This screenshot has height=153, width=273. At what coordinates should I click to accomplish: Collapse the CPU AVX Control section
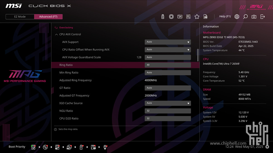click(56, 34)
